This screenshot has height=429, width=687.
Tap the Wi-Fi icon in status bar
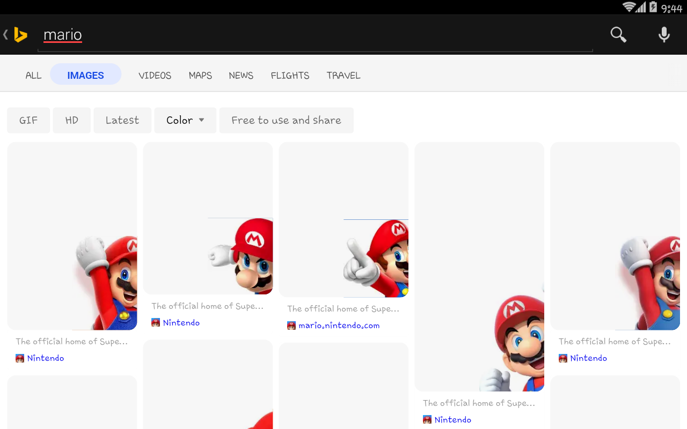tap(628, 7)
